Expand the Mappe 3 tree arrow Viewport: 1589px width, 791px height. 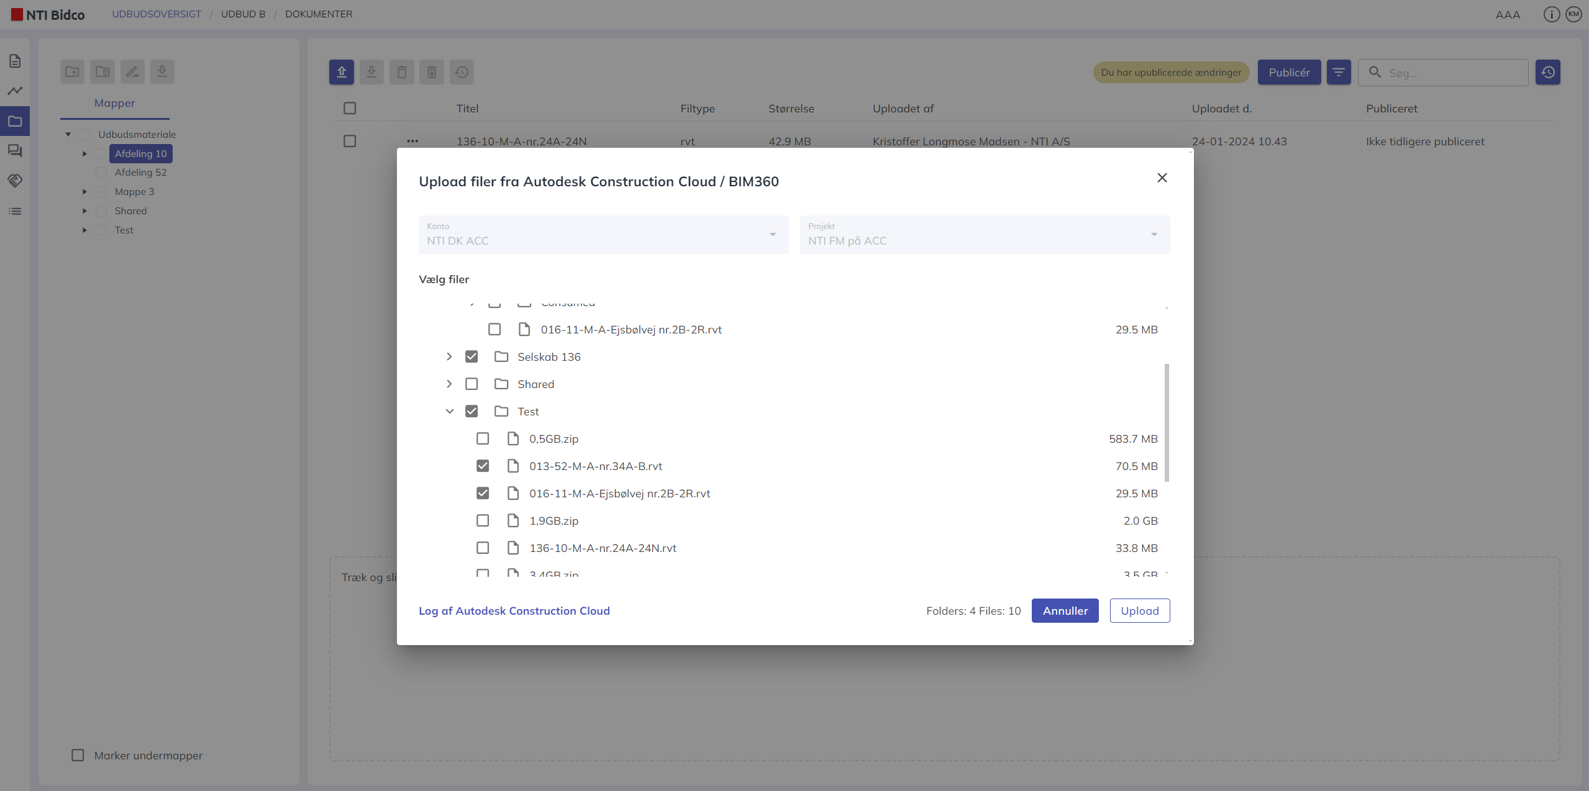(x=84, y=191)
